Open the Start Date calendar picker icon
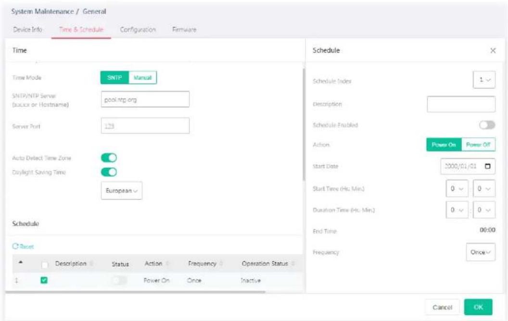The image size is (508, 321). [x=488, y=166]
